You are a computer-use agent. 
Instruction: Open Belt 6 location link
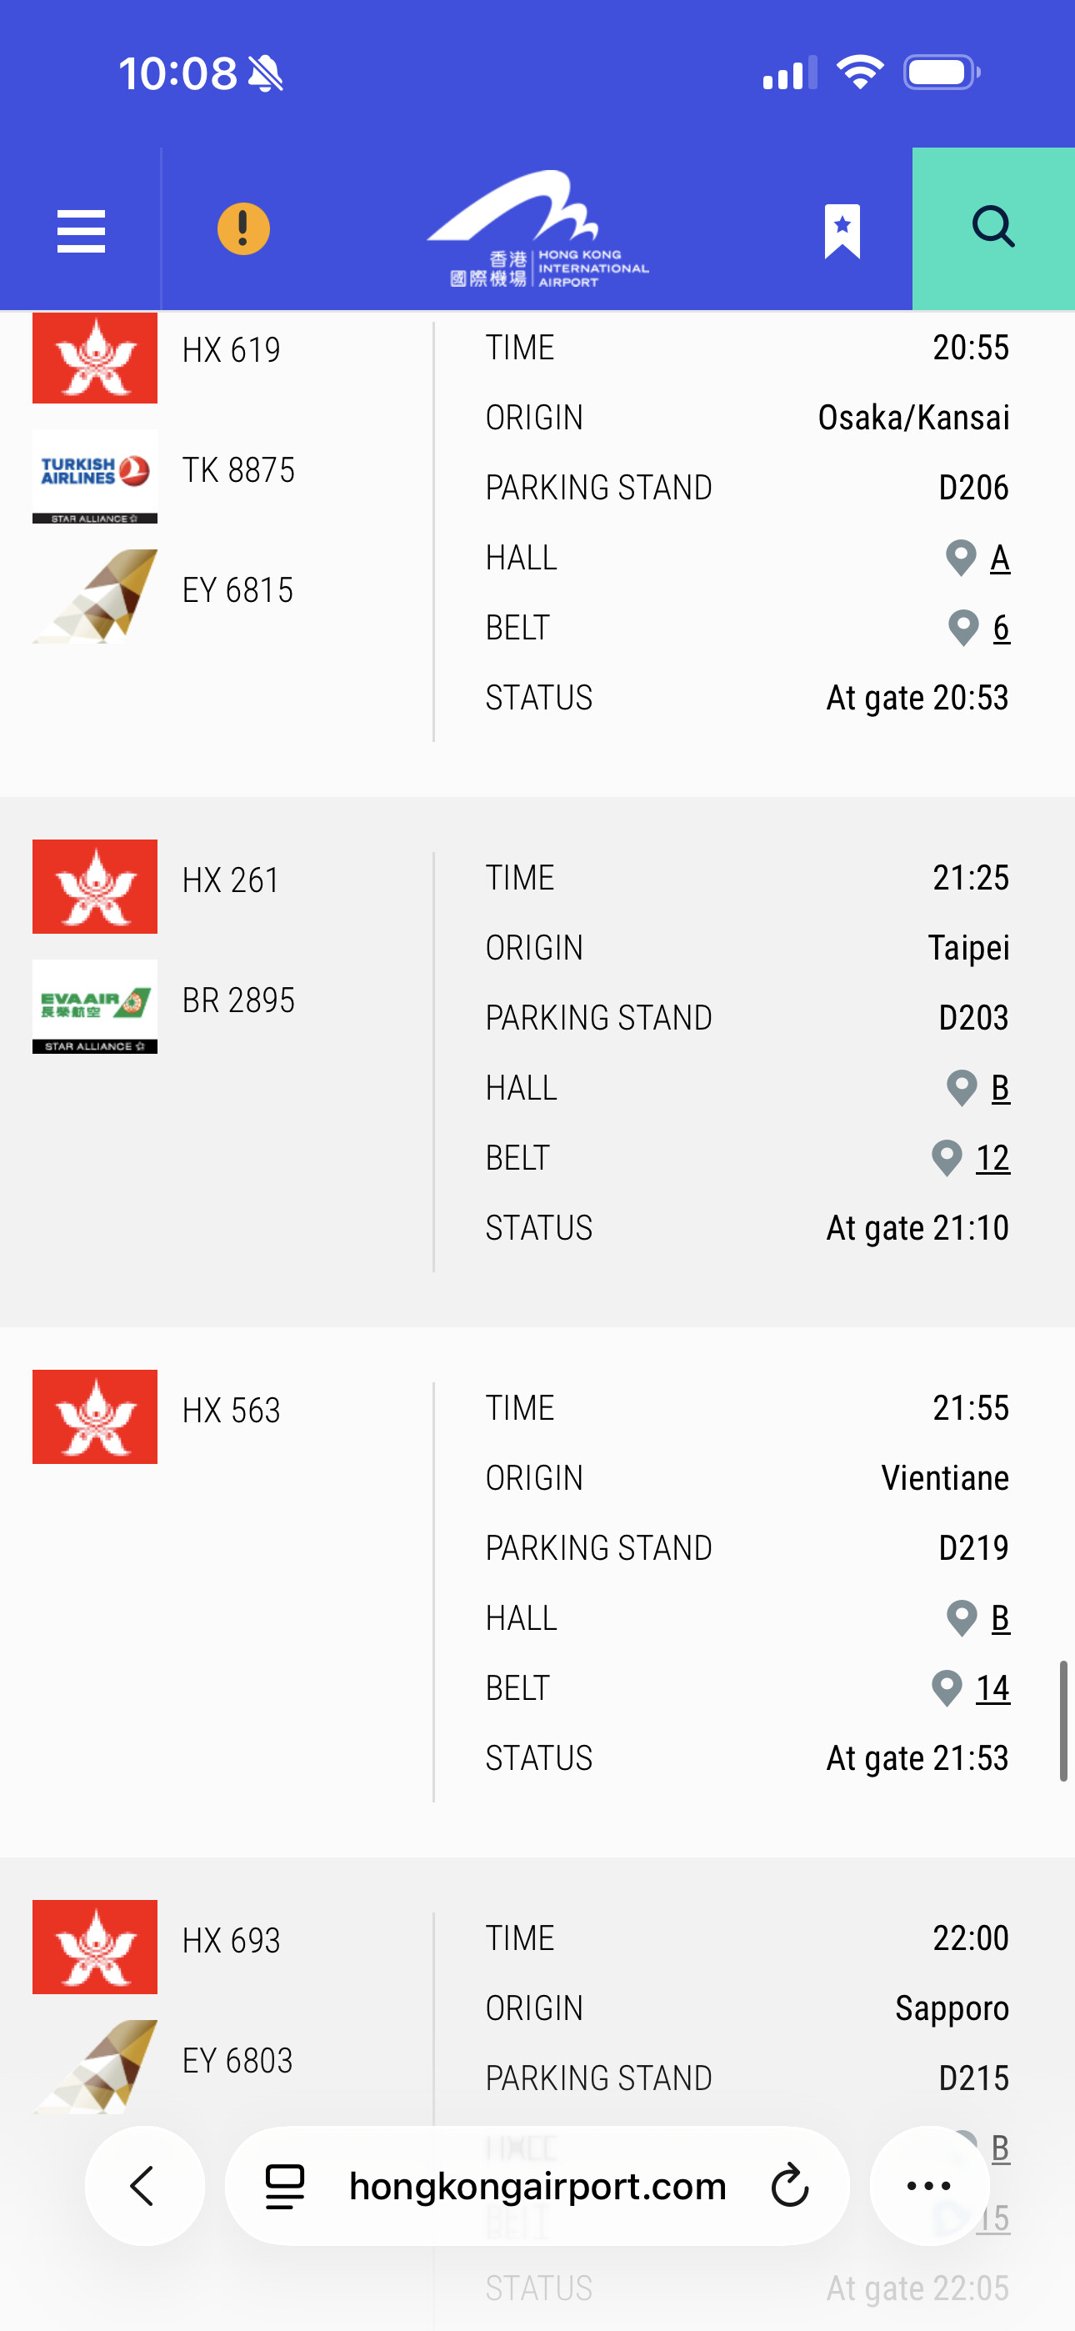(x=1000, y=628)
